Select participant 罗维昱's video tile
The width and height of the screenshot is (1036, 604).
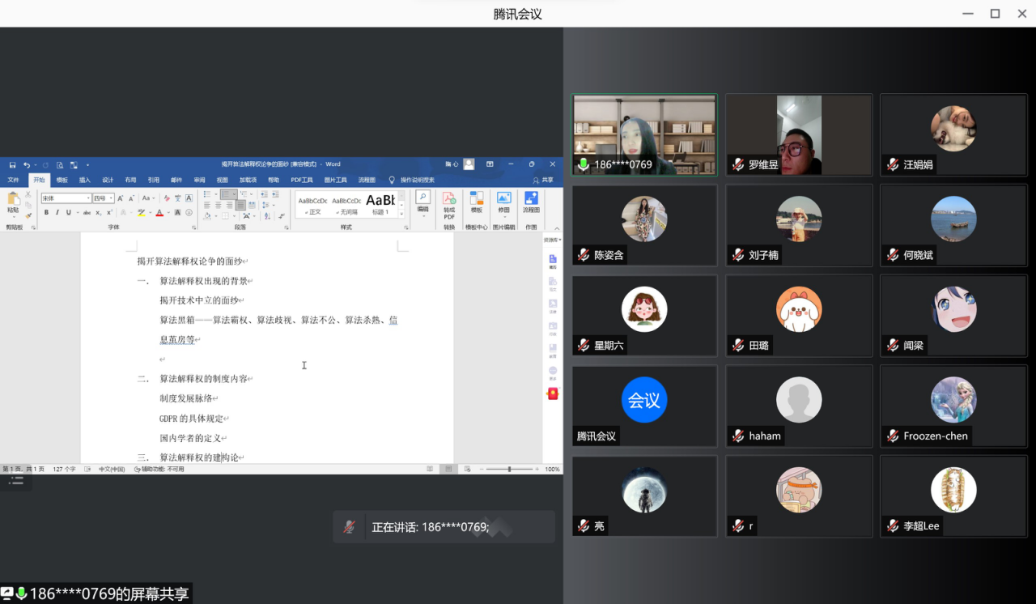798,134
